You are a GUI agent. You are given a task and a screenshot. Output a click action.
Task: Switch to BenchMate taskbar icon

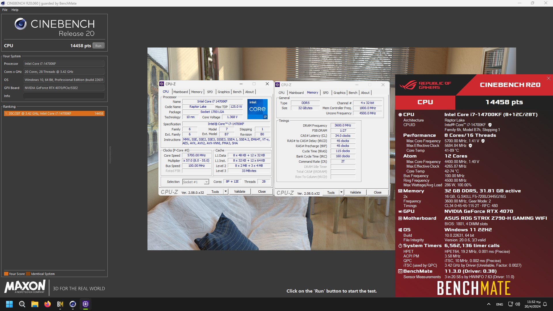pos(60,304)
